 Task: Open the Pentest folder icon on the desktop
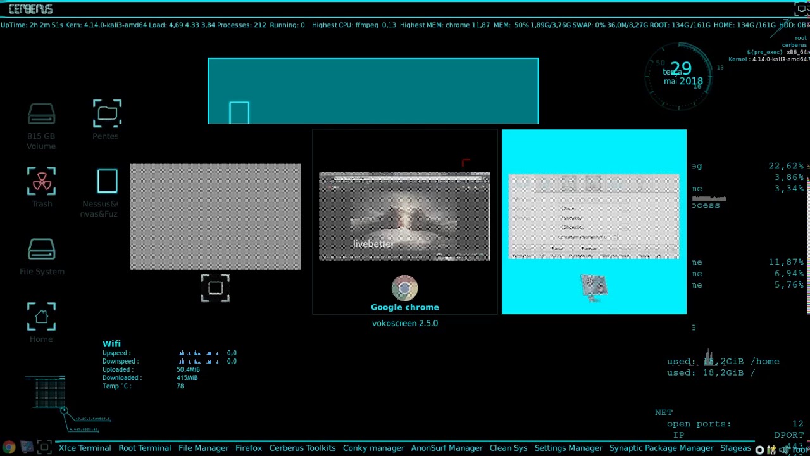coord(107,114)
